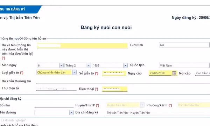The width and height of the screenshot is (210, 126).
Task: Click the Nơi cấp field
Action: tap(203, 73)
